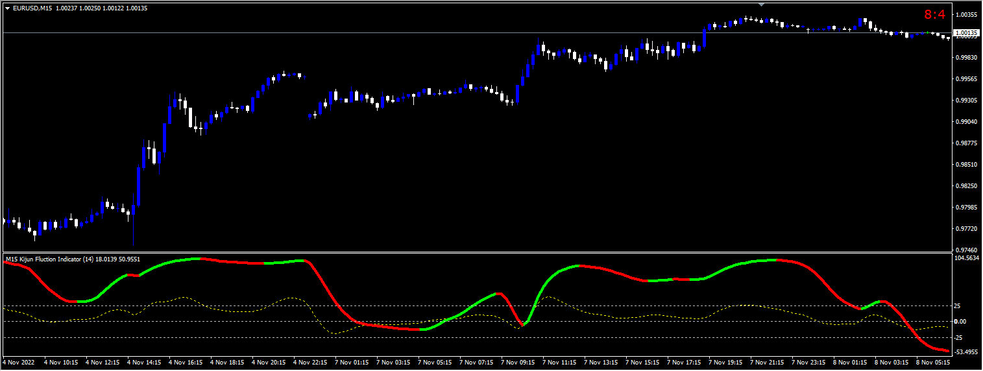The height and width of the screenshot is (371, 983).
Task: Click the 7 Nov 11:15 time label
Action: tap(561, 363)
